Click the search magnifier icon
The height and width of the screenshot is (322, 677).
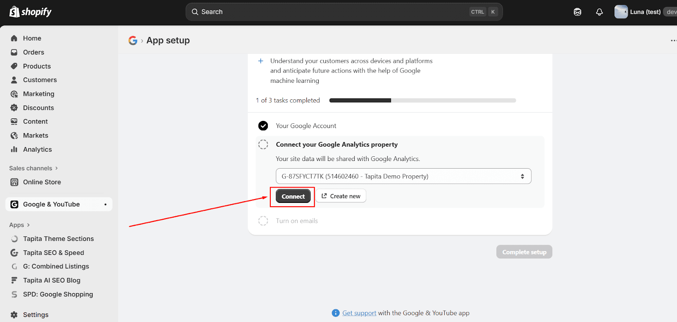tap(195, 12)
